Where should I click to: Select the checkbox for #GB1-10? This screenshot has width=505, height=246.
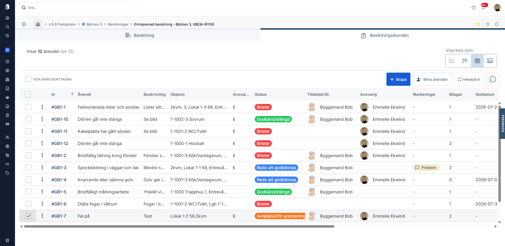pyautogui.click(x=28, y=119)
